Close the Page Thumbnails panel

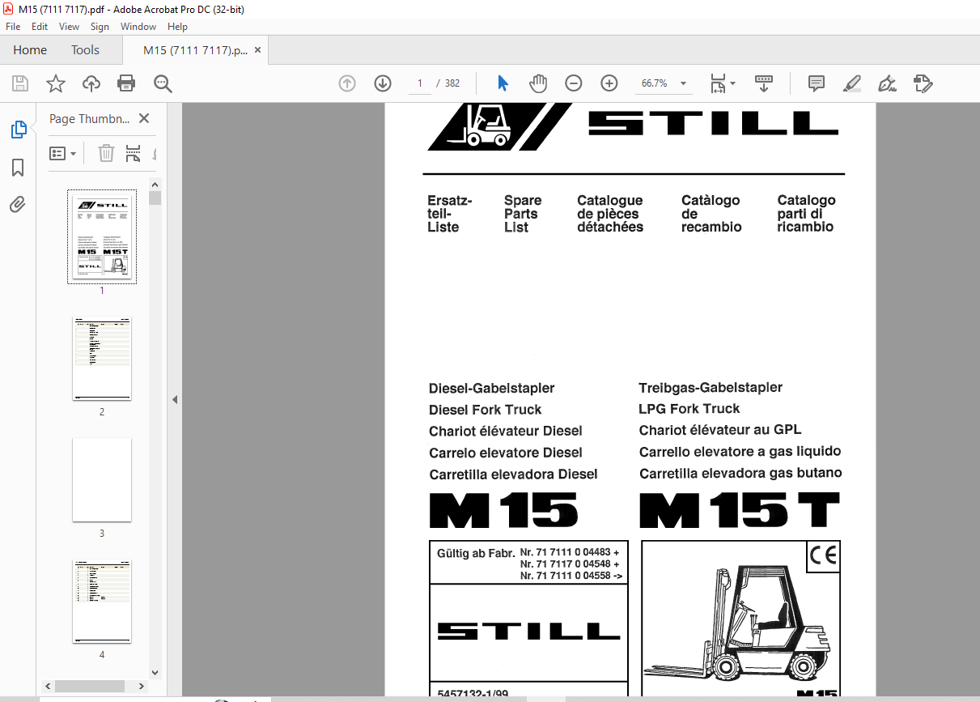tap(144, 118)
